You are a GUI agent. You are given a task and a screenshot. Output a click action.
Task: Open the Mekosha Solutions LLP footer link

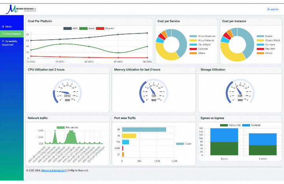[x=53, y=171]
